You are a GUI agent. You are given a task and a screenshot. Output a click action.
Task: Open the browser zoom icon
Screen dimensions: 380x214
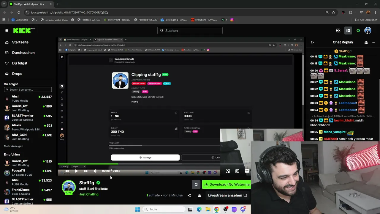327,12
